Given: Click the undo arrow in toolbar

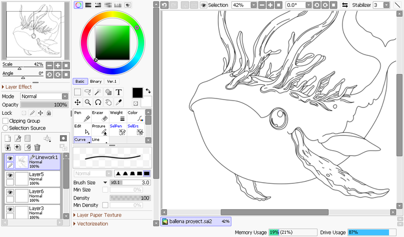Looking at the screenshot, I should click(x=164, y=5).
